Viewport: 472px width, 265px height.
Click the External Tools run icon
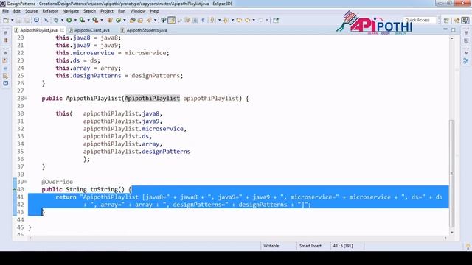tap(95, 20)
